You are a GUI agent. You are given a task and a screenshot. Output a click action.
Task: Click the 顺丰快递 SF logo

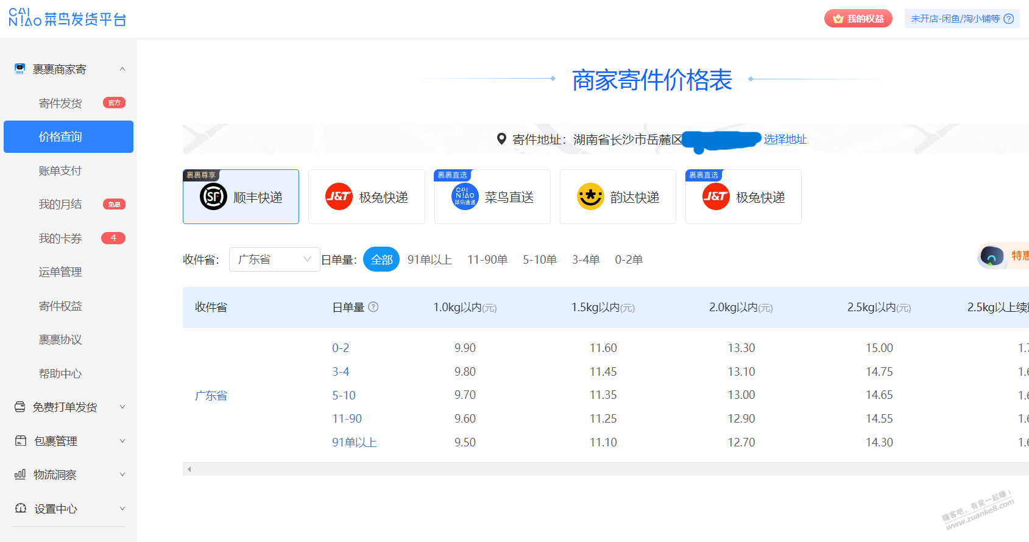click(213, 197)
